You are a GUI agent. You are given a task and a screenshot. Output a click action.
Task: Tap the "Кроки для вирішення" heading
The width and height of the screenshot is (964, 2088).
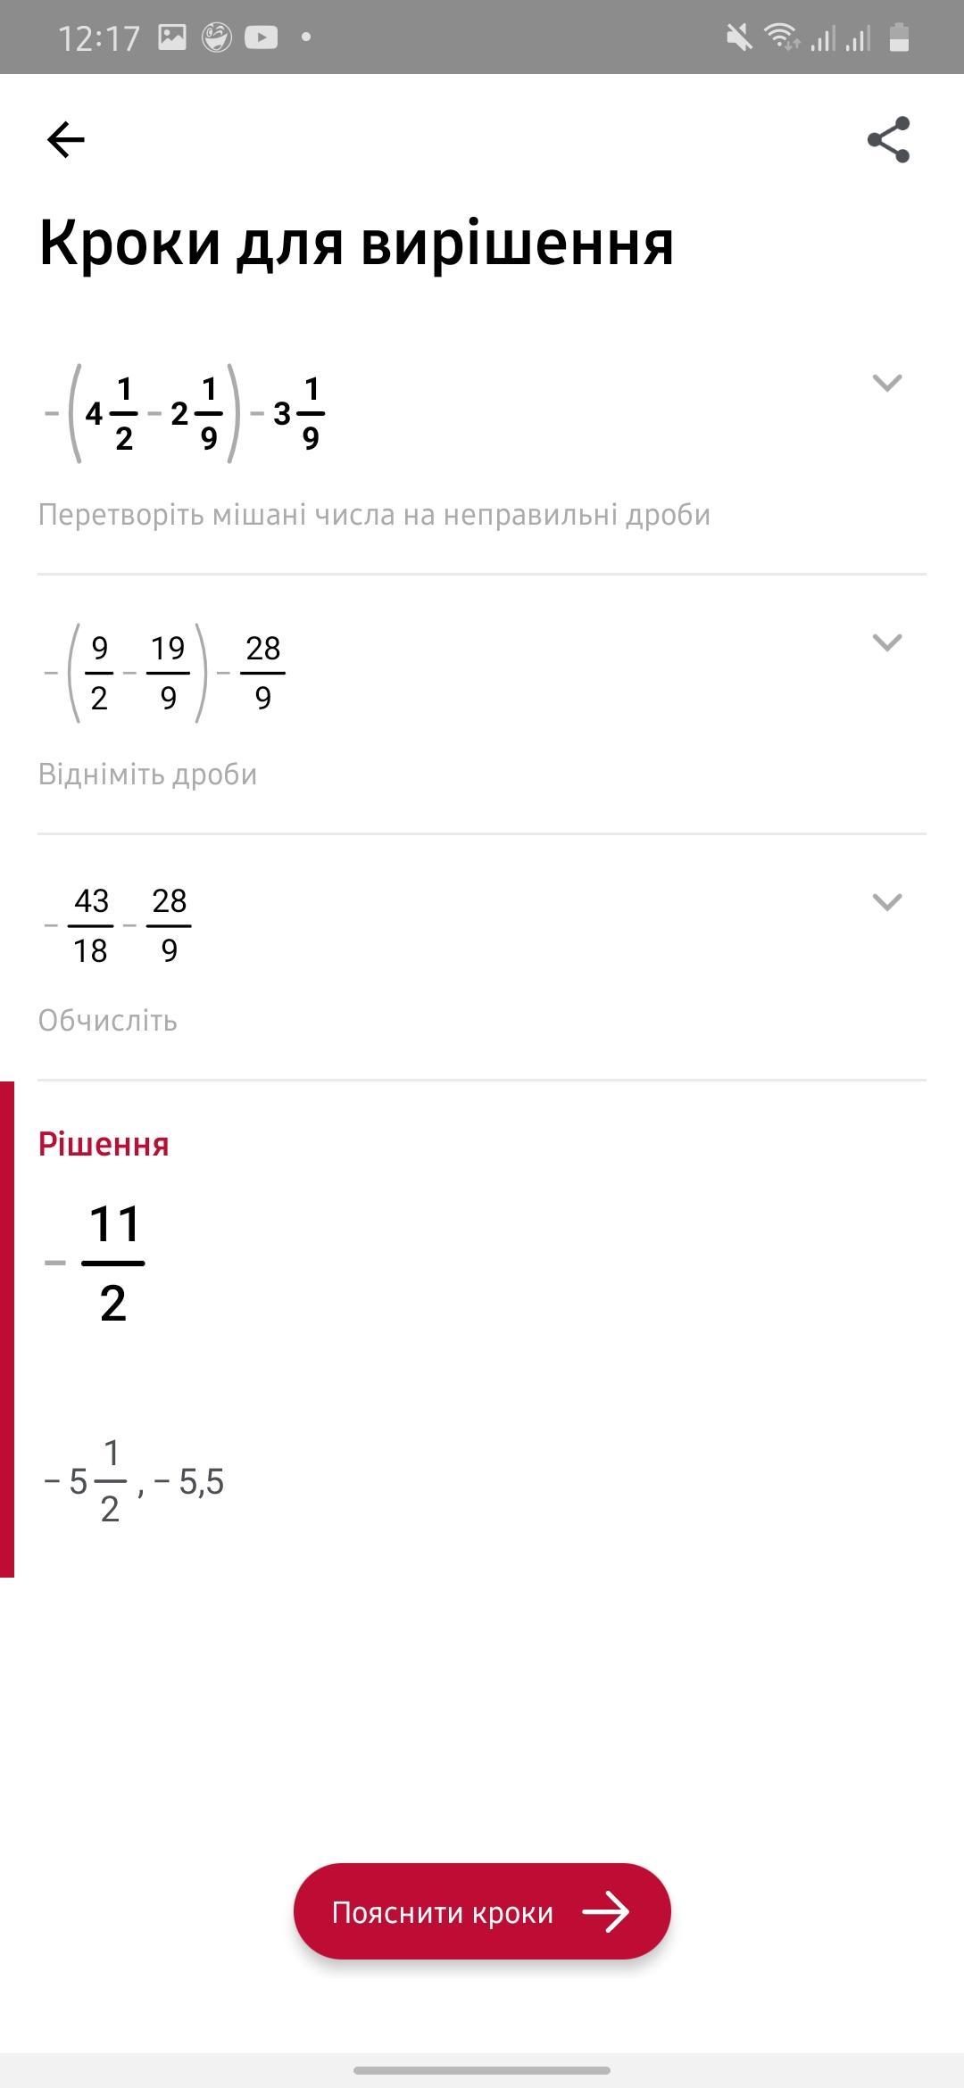tap(356, 243)
